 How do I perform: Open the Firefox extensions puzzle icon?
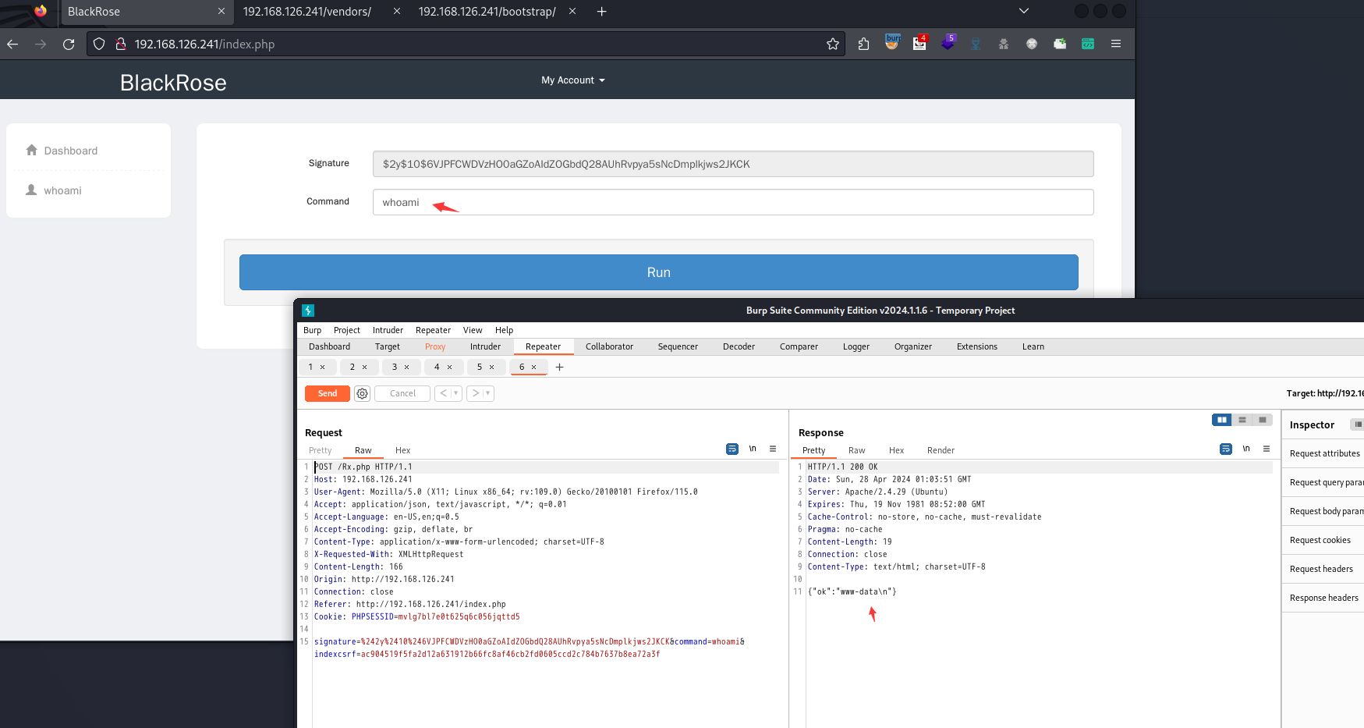pyautogui.click(x=863, y=44)
